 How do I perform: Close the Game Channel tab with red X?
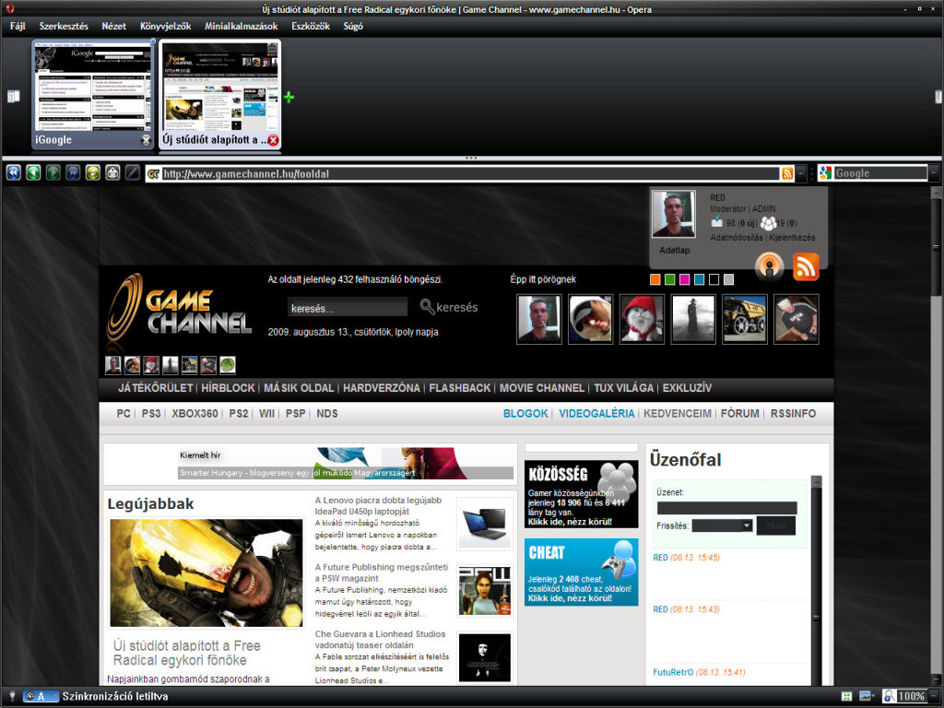click(273, 140)
